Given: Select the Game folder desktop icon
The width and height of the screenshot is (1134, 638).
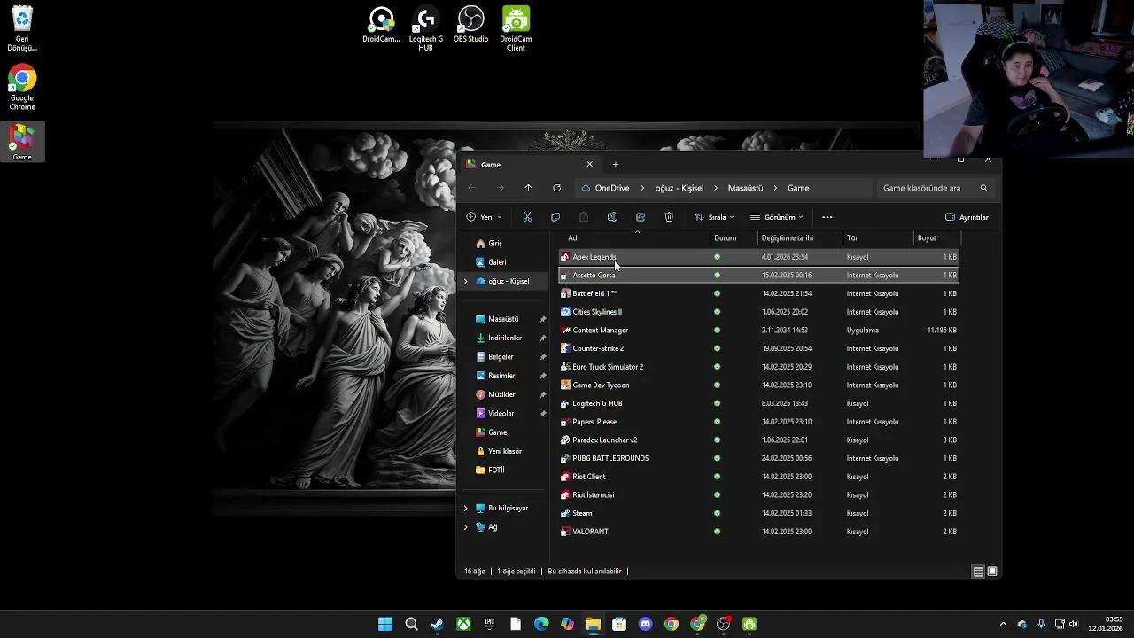Looking at the screenshot, I should (22, 142).
